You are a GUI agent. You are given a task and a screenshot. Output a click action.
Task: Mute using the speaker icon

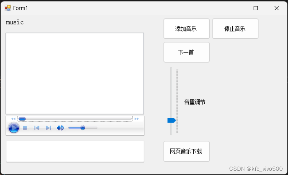pyautogui.click(x=60, y=128)
